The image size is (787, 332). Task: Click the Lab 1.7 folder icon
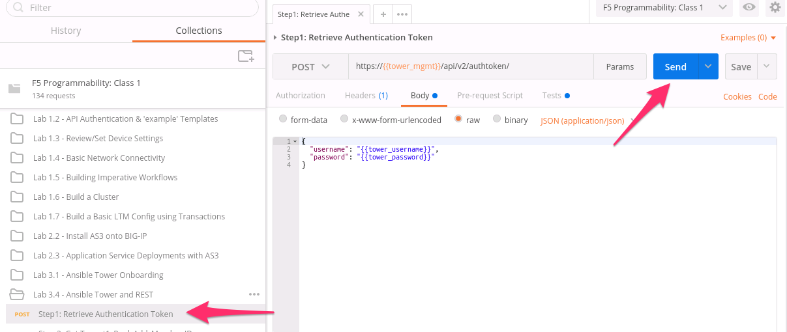[x=17, y=216]
